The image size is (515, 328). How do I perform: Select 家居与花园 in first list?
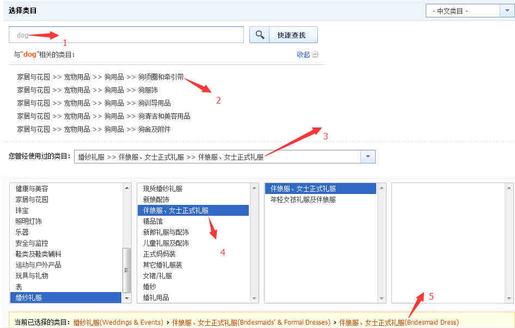click(66, 199)
